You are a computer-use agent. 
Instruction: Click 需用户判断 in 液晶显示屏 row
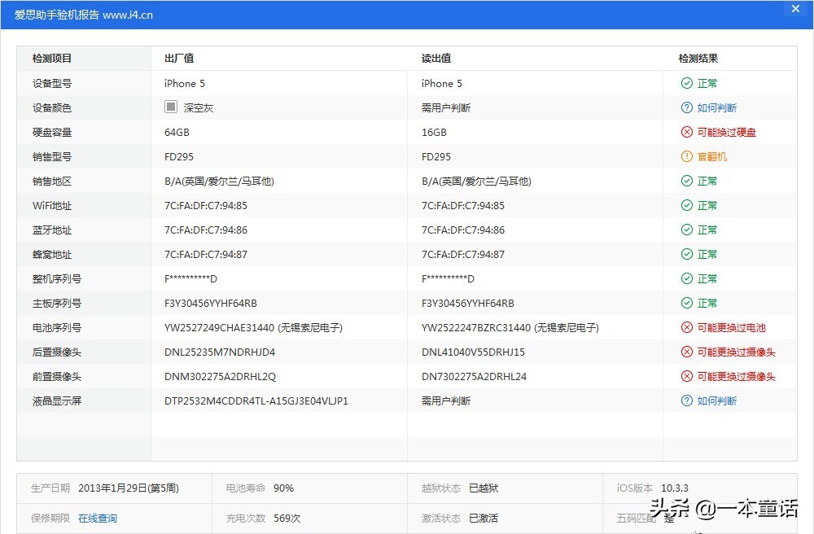(446, 400)
